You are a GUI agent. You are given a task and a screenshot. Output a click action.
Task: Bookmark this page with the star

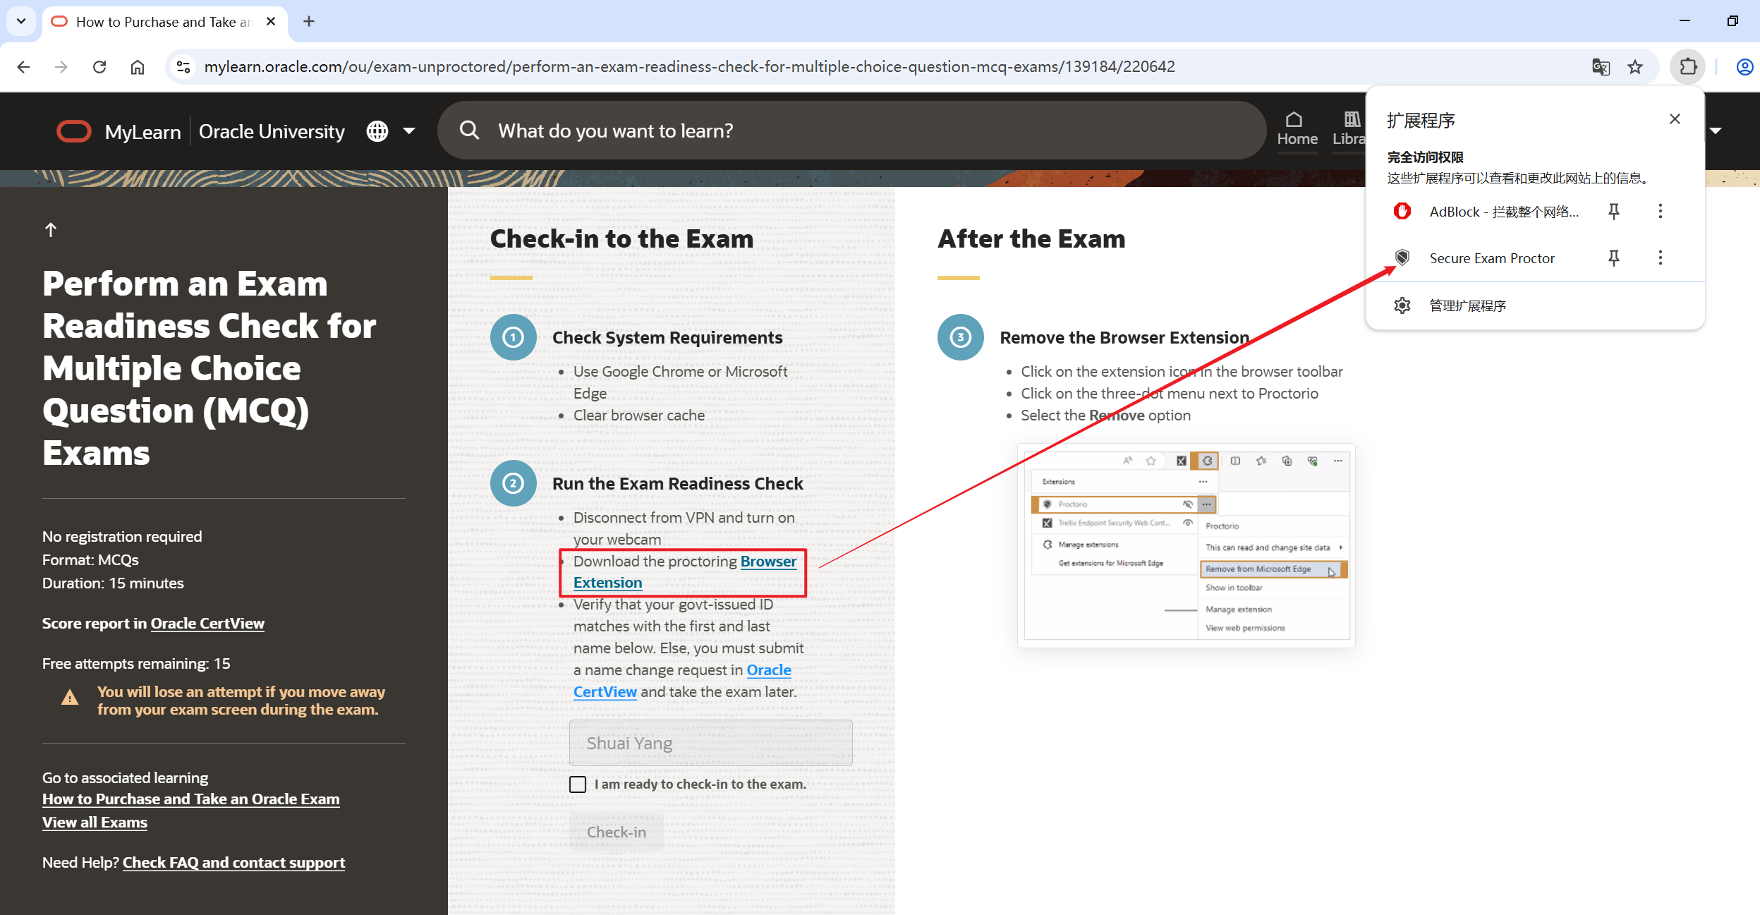[1635, 67]
